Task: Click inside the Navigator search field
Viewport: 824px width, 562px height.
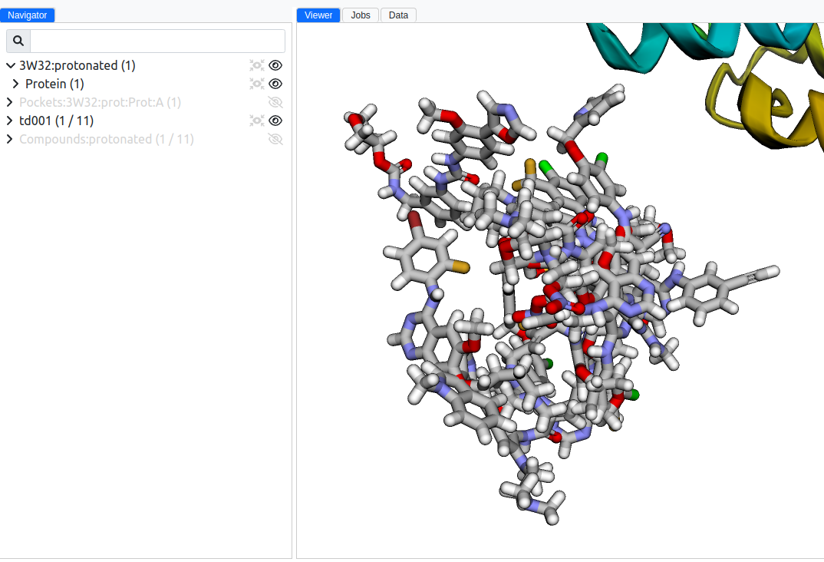Action: [153, 40]
